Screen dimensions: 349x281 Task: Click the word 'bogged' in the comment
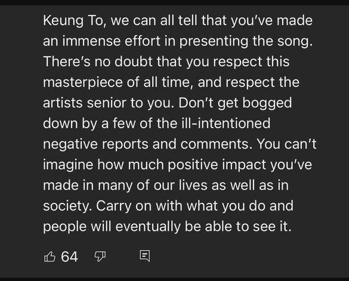pyautogui.click(x=267, y=104)
